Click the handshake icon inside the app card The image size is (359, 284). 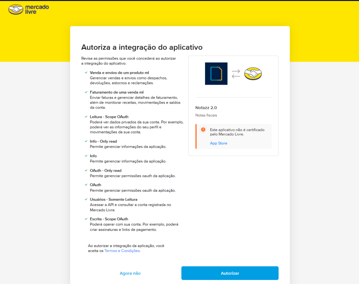(253, 73)
